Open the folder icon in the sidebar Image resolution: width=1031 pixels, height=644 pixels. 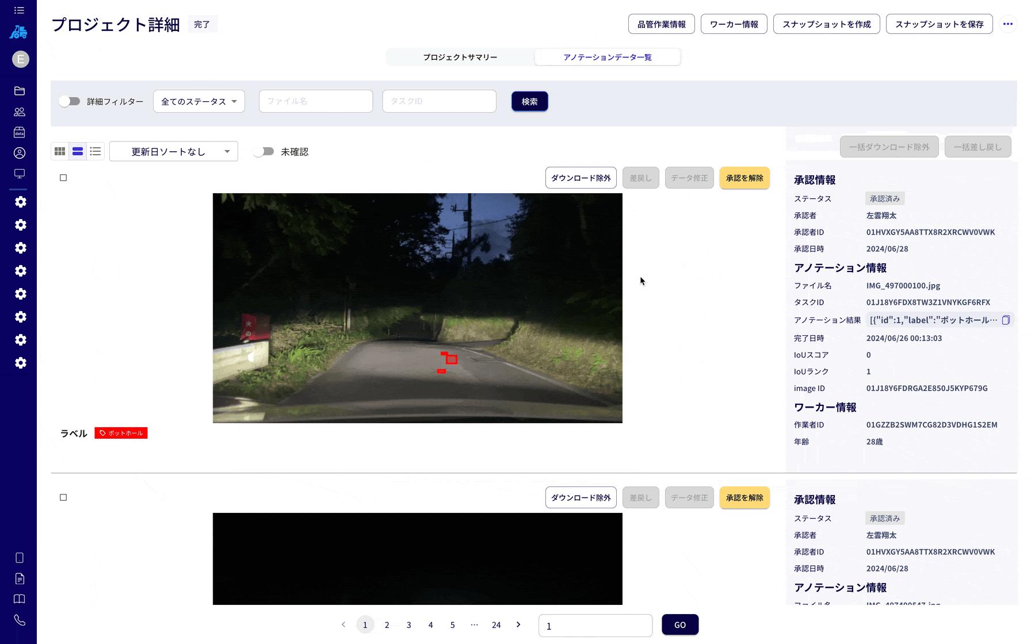(x=20, y=91)
